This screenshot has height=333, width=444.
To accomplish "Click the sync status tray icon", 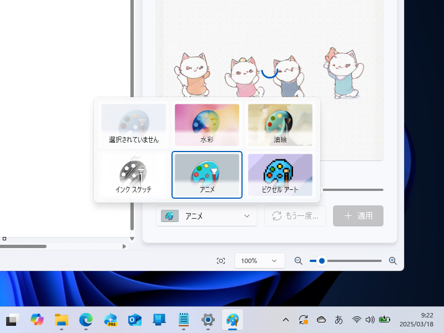I will point(304,320).
